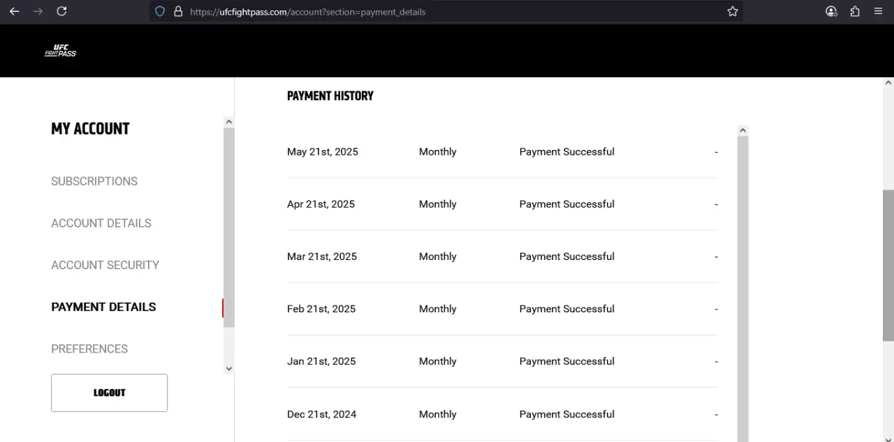This screenshot has height=442, width=894.
Task: Click the page scrollbar up arrow
Action: 888,82
